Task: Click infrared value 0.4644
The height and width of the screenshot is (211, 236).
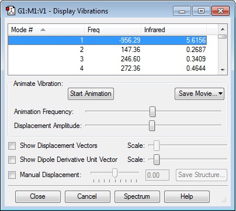Action: (196, 68)
